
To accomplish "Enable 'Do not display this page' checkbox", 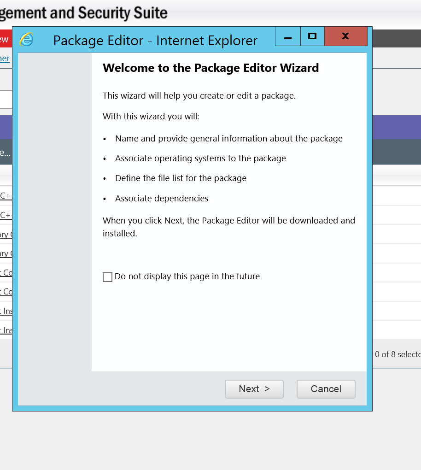I will point(107,277).
